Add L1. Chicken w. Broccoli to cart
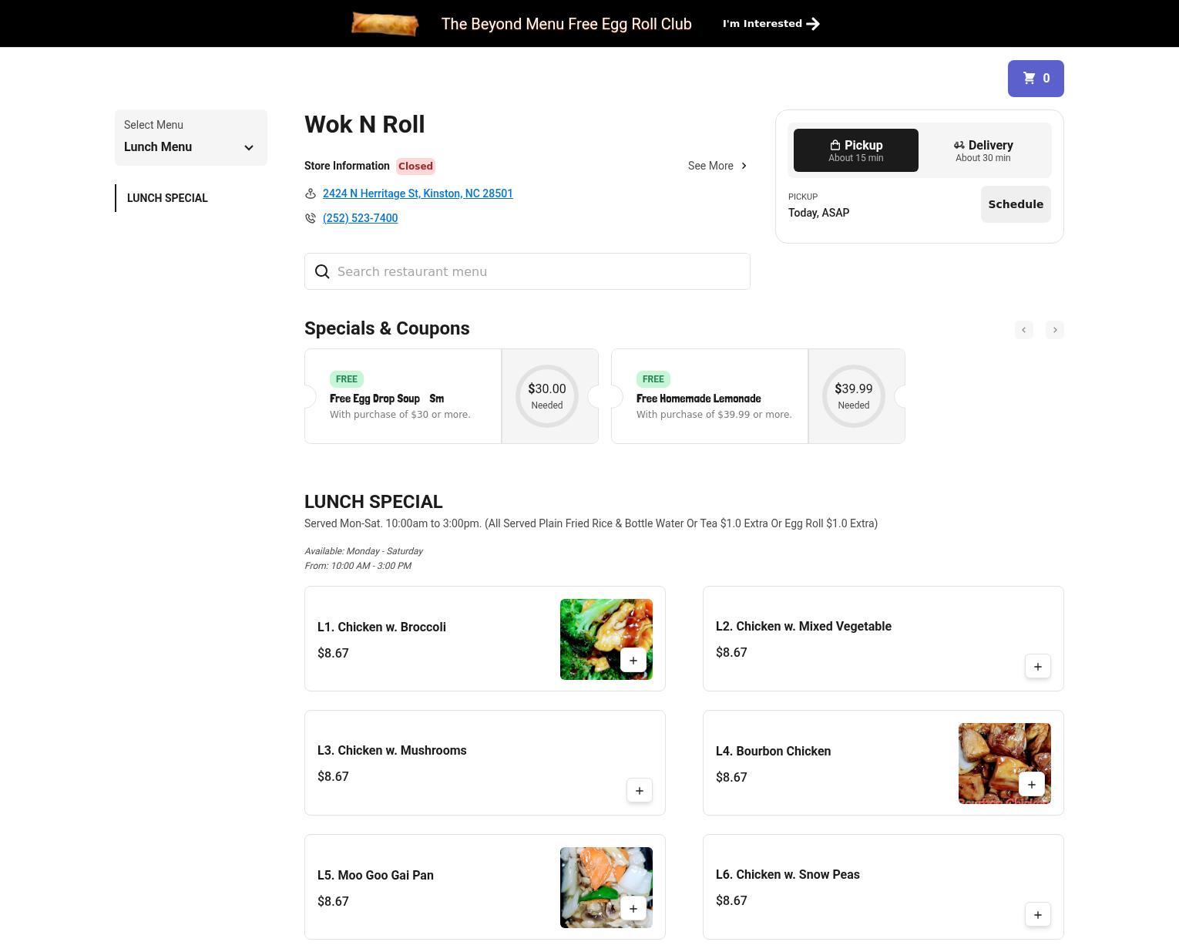Screen dimensions: 1179x952 (x=633, y=661)
